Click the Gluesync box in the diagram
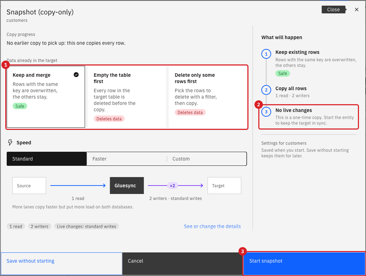Image resolution: width=366 pixels, height=276 pixels. tap(127, 186)
